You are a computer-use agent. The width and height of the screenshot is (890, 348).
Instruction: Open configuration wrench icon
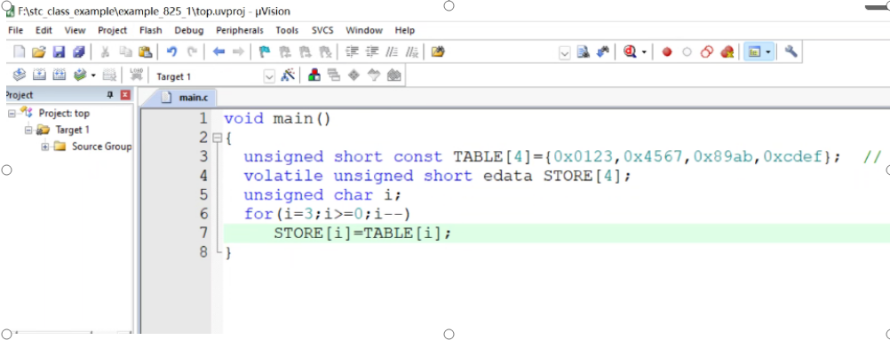pyautogui.click(x=791, y=51)
